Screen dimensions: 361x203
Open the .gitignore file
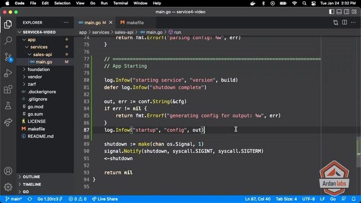(45, 99)
